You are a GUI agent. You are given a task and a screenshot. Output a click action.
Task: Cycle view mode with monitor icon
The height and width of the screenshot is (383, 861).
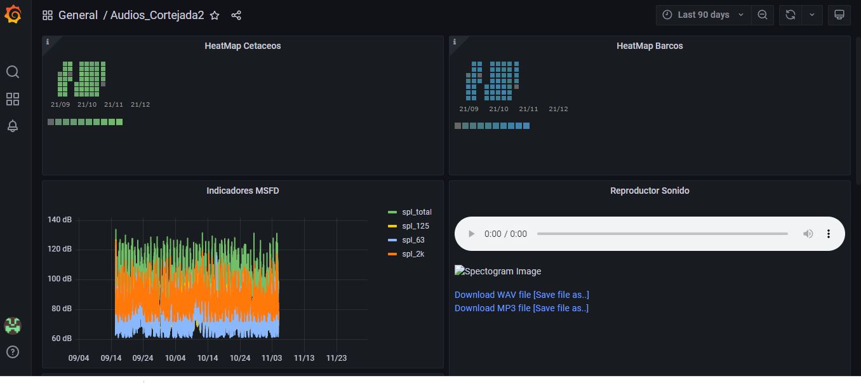(839, 15)
